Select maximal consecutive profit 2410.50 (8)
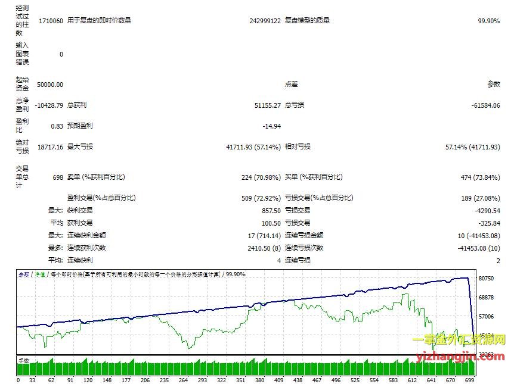 click(264, 248)
